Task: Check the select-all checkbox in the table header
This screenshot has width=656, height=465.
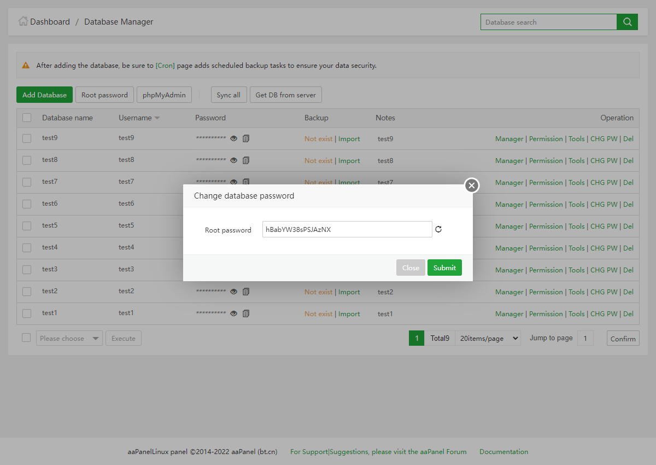Action: (x=27, y=118)
